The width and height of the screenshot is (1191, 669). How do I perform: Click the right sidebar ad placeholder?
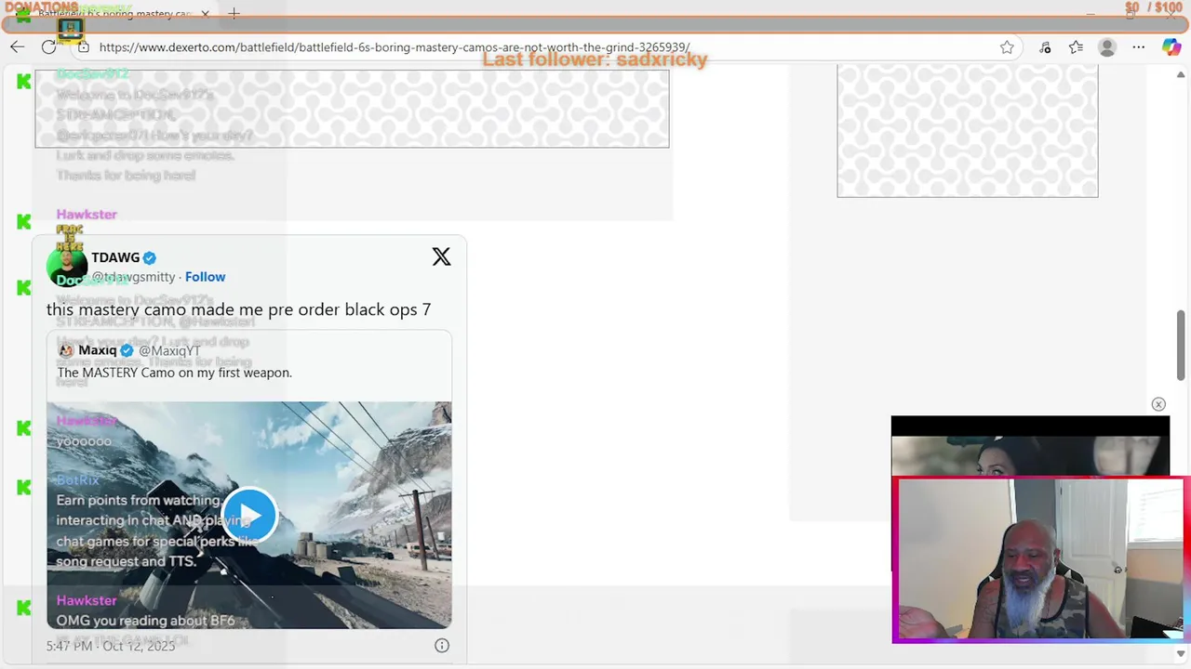pos(968,131)
